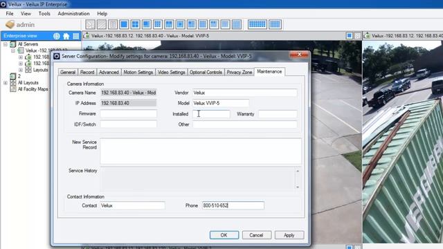Image resolution: width=443 pixels, height=249 pixels.
Task: Click the Model field with Veilux VVIP-5
Action: pos(221,103)
